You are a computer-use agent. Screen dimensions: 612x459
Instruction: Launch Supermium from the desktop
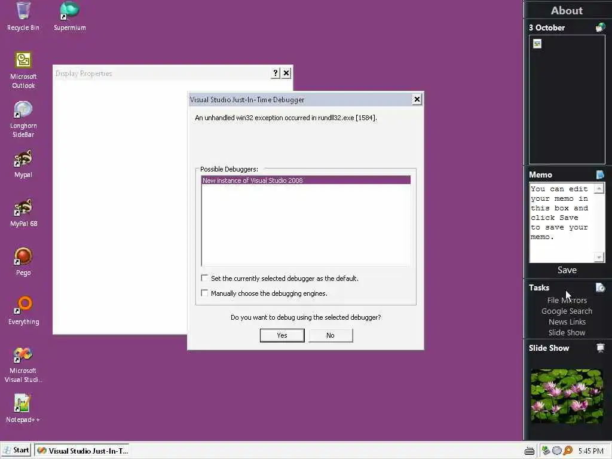click(x=69, y=16)
